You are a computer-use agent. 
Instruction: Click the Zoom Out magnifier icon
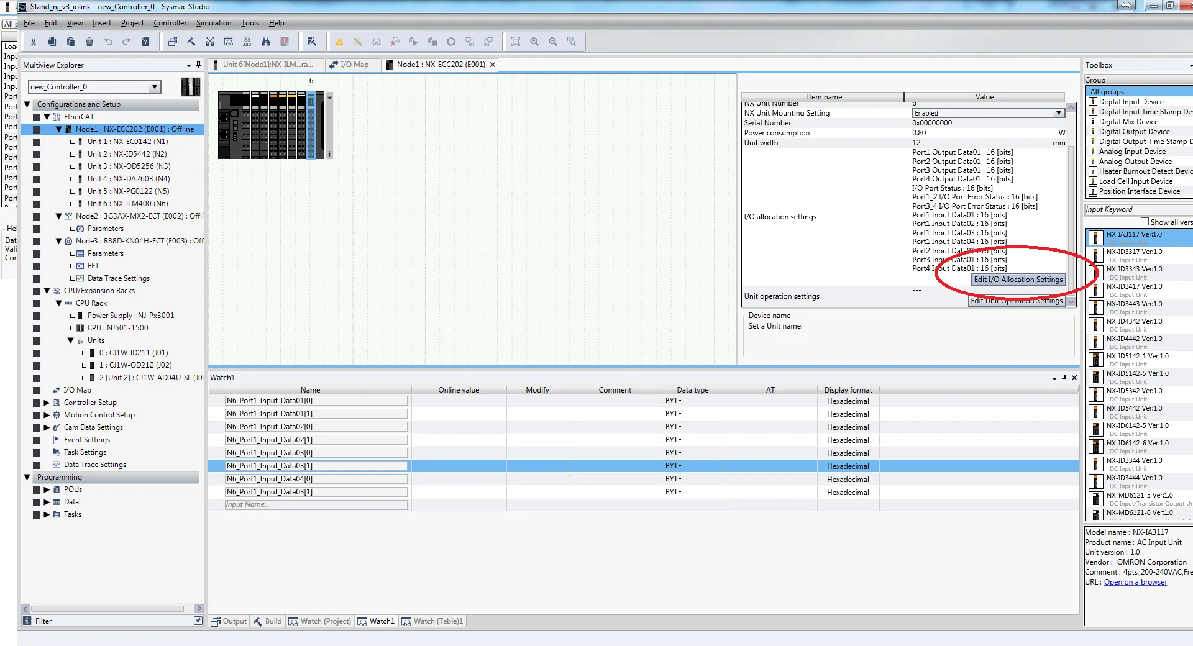[553, 42]
